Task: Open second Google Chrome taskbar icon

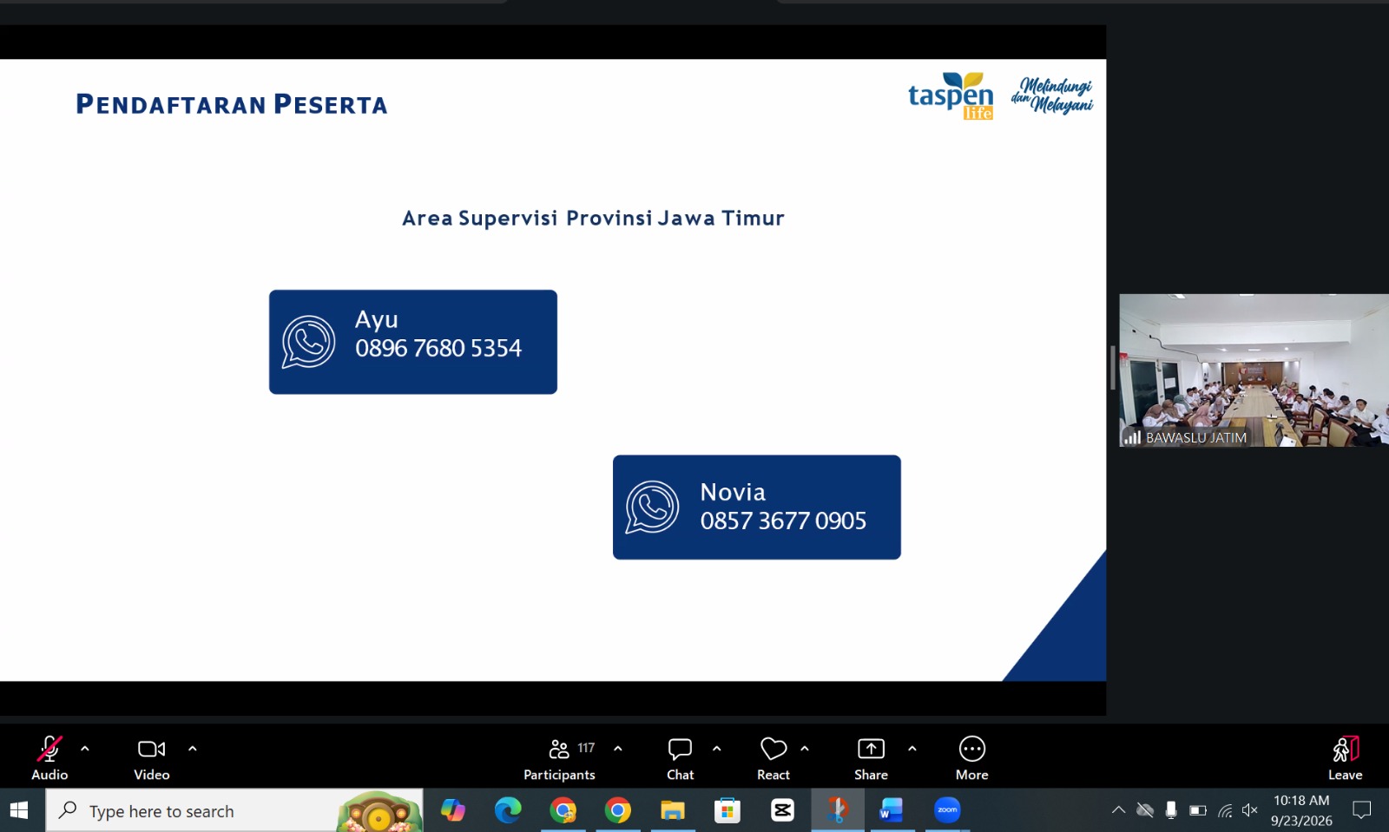Action: pos(618,810)
